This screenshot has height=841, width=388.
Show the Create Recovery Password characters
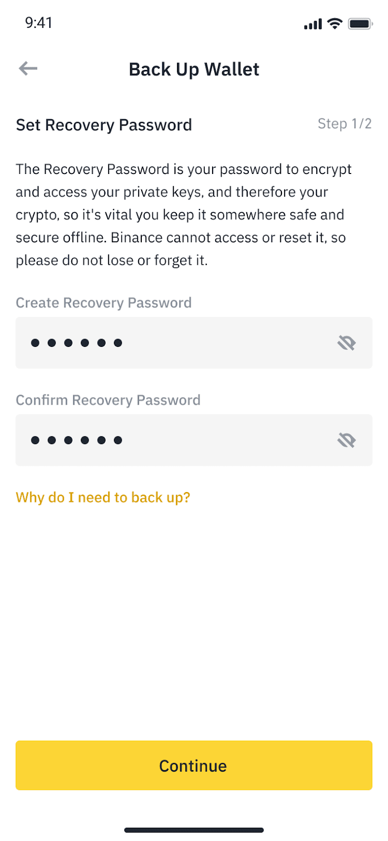point(347,343)
